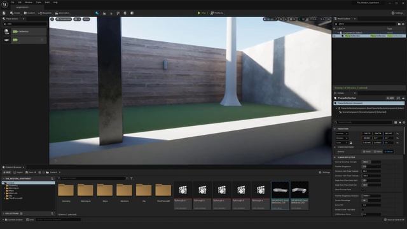The width and height of the screenshot is (407, 229).
Task: Open the Details panel settings gear
Action: tap(404, 122)
